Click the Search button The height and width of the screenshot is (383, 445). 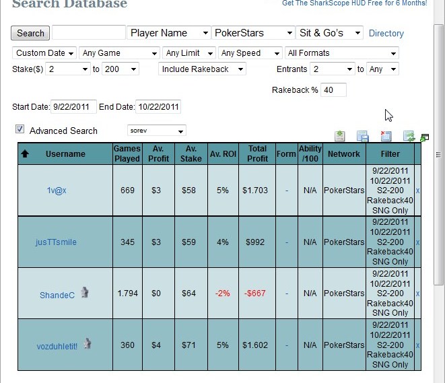(x=30, y=33)
